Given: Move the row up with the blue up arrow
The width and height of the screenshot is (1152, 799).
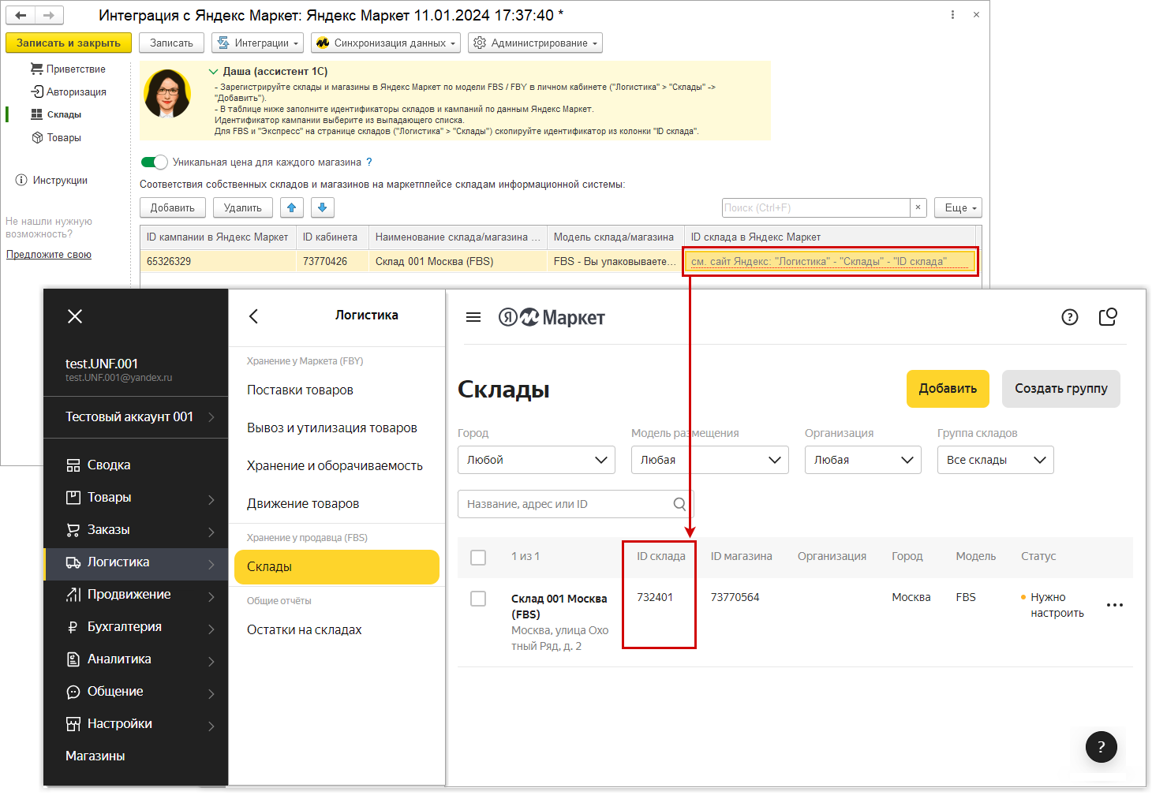Looking at the screenshot, I should coord(292,207).
